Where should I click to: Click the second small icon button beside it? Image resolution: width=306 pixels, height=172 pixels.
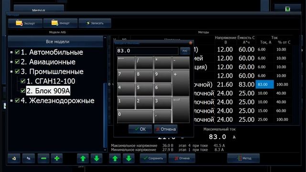pyautogui.click(x=29, y=158)
